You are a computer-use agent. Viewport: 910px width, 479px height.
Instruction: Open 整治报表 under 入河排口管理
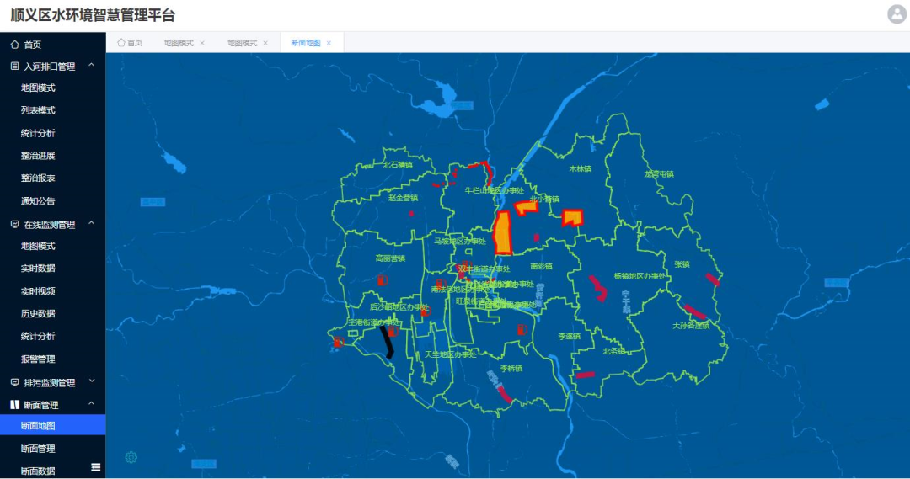click(38, 178)
